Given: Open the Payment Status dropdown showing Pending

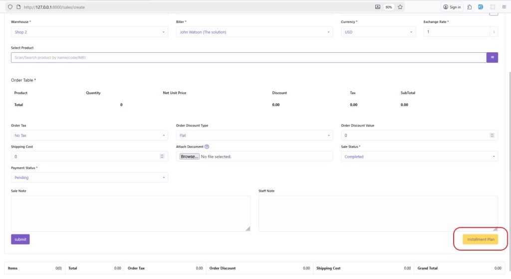Looking at the screenshot, I should coord(89,177).
